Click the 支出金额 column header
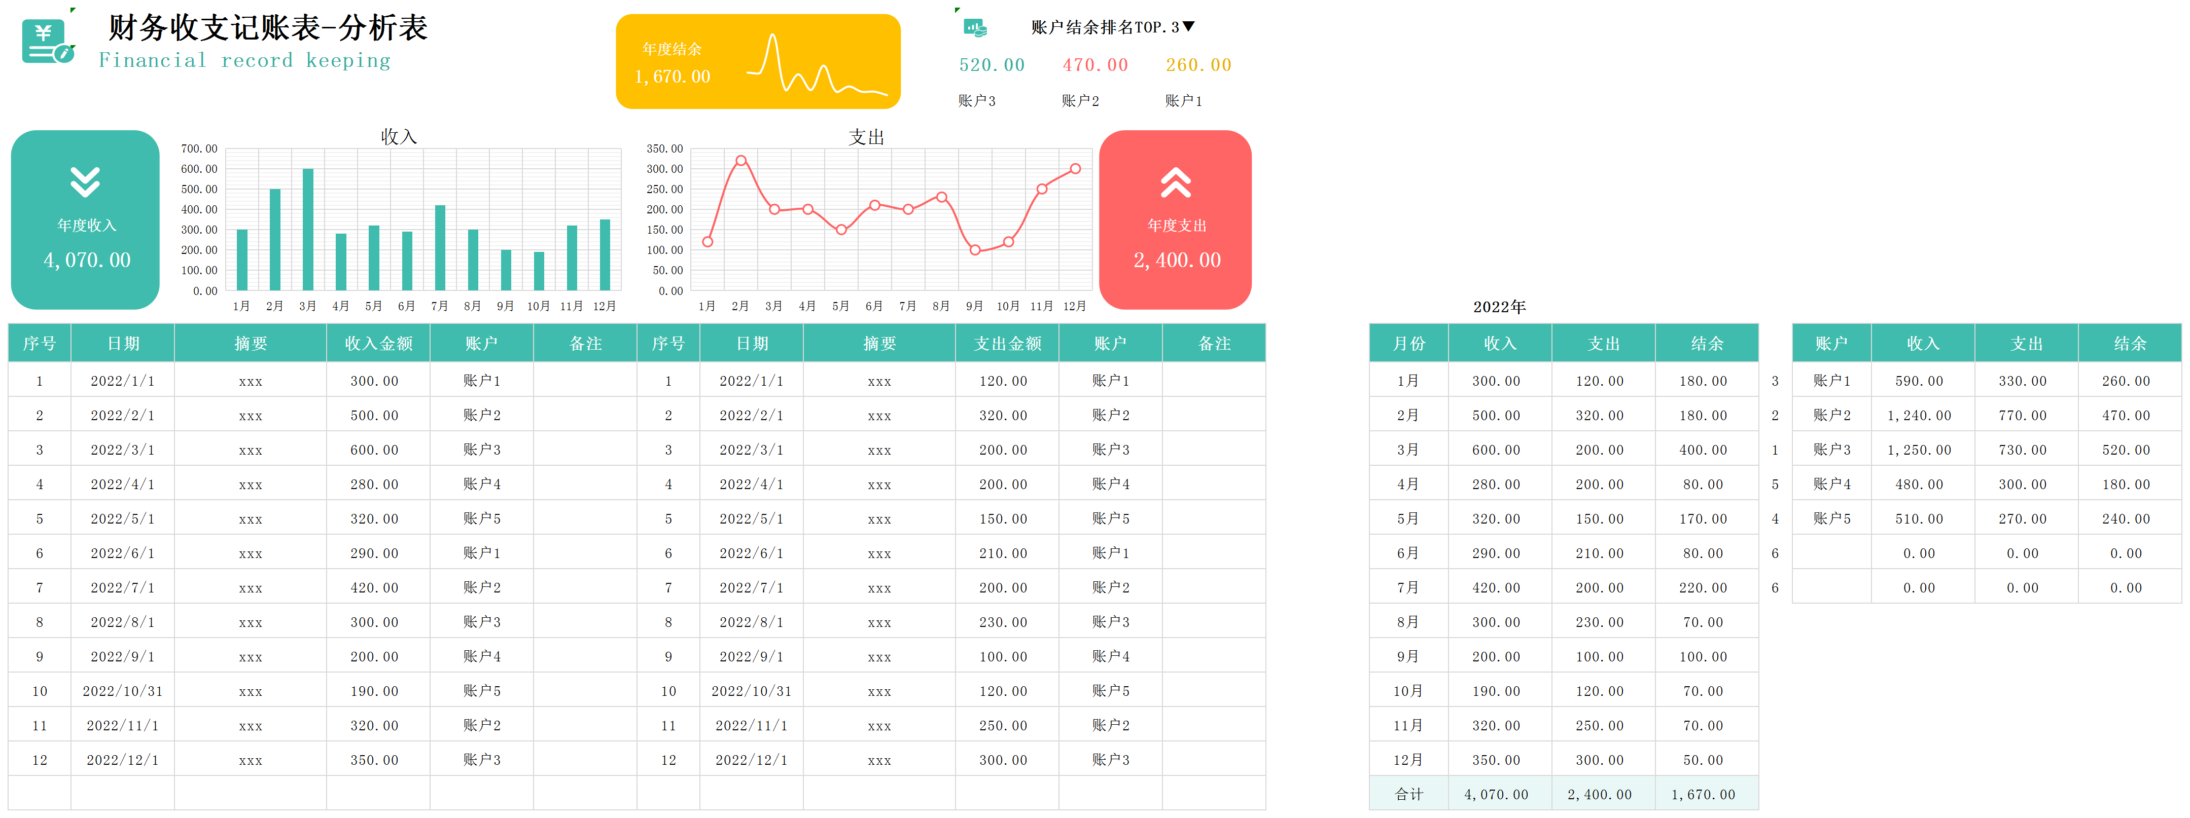2190x818 pixels. pyautogui.click(x=1007, y=343)
